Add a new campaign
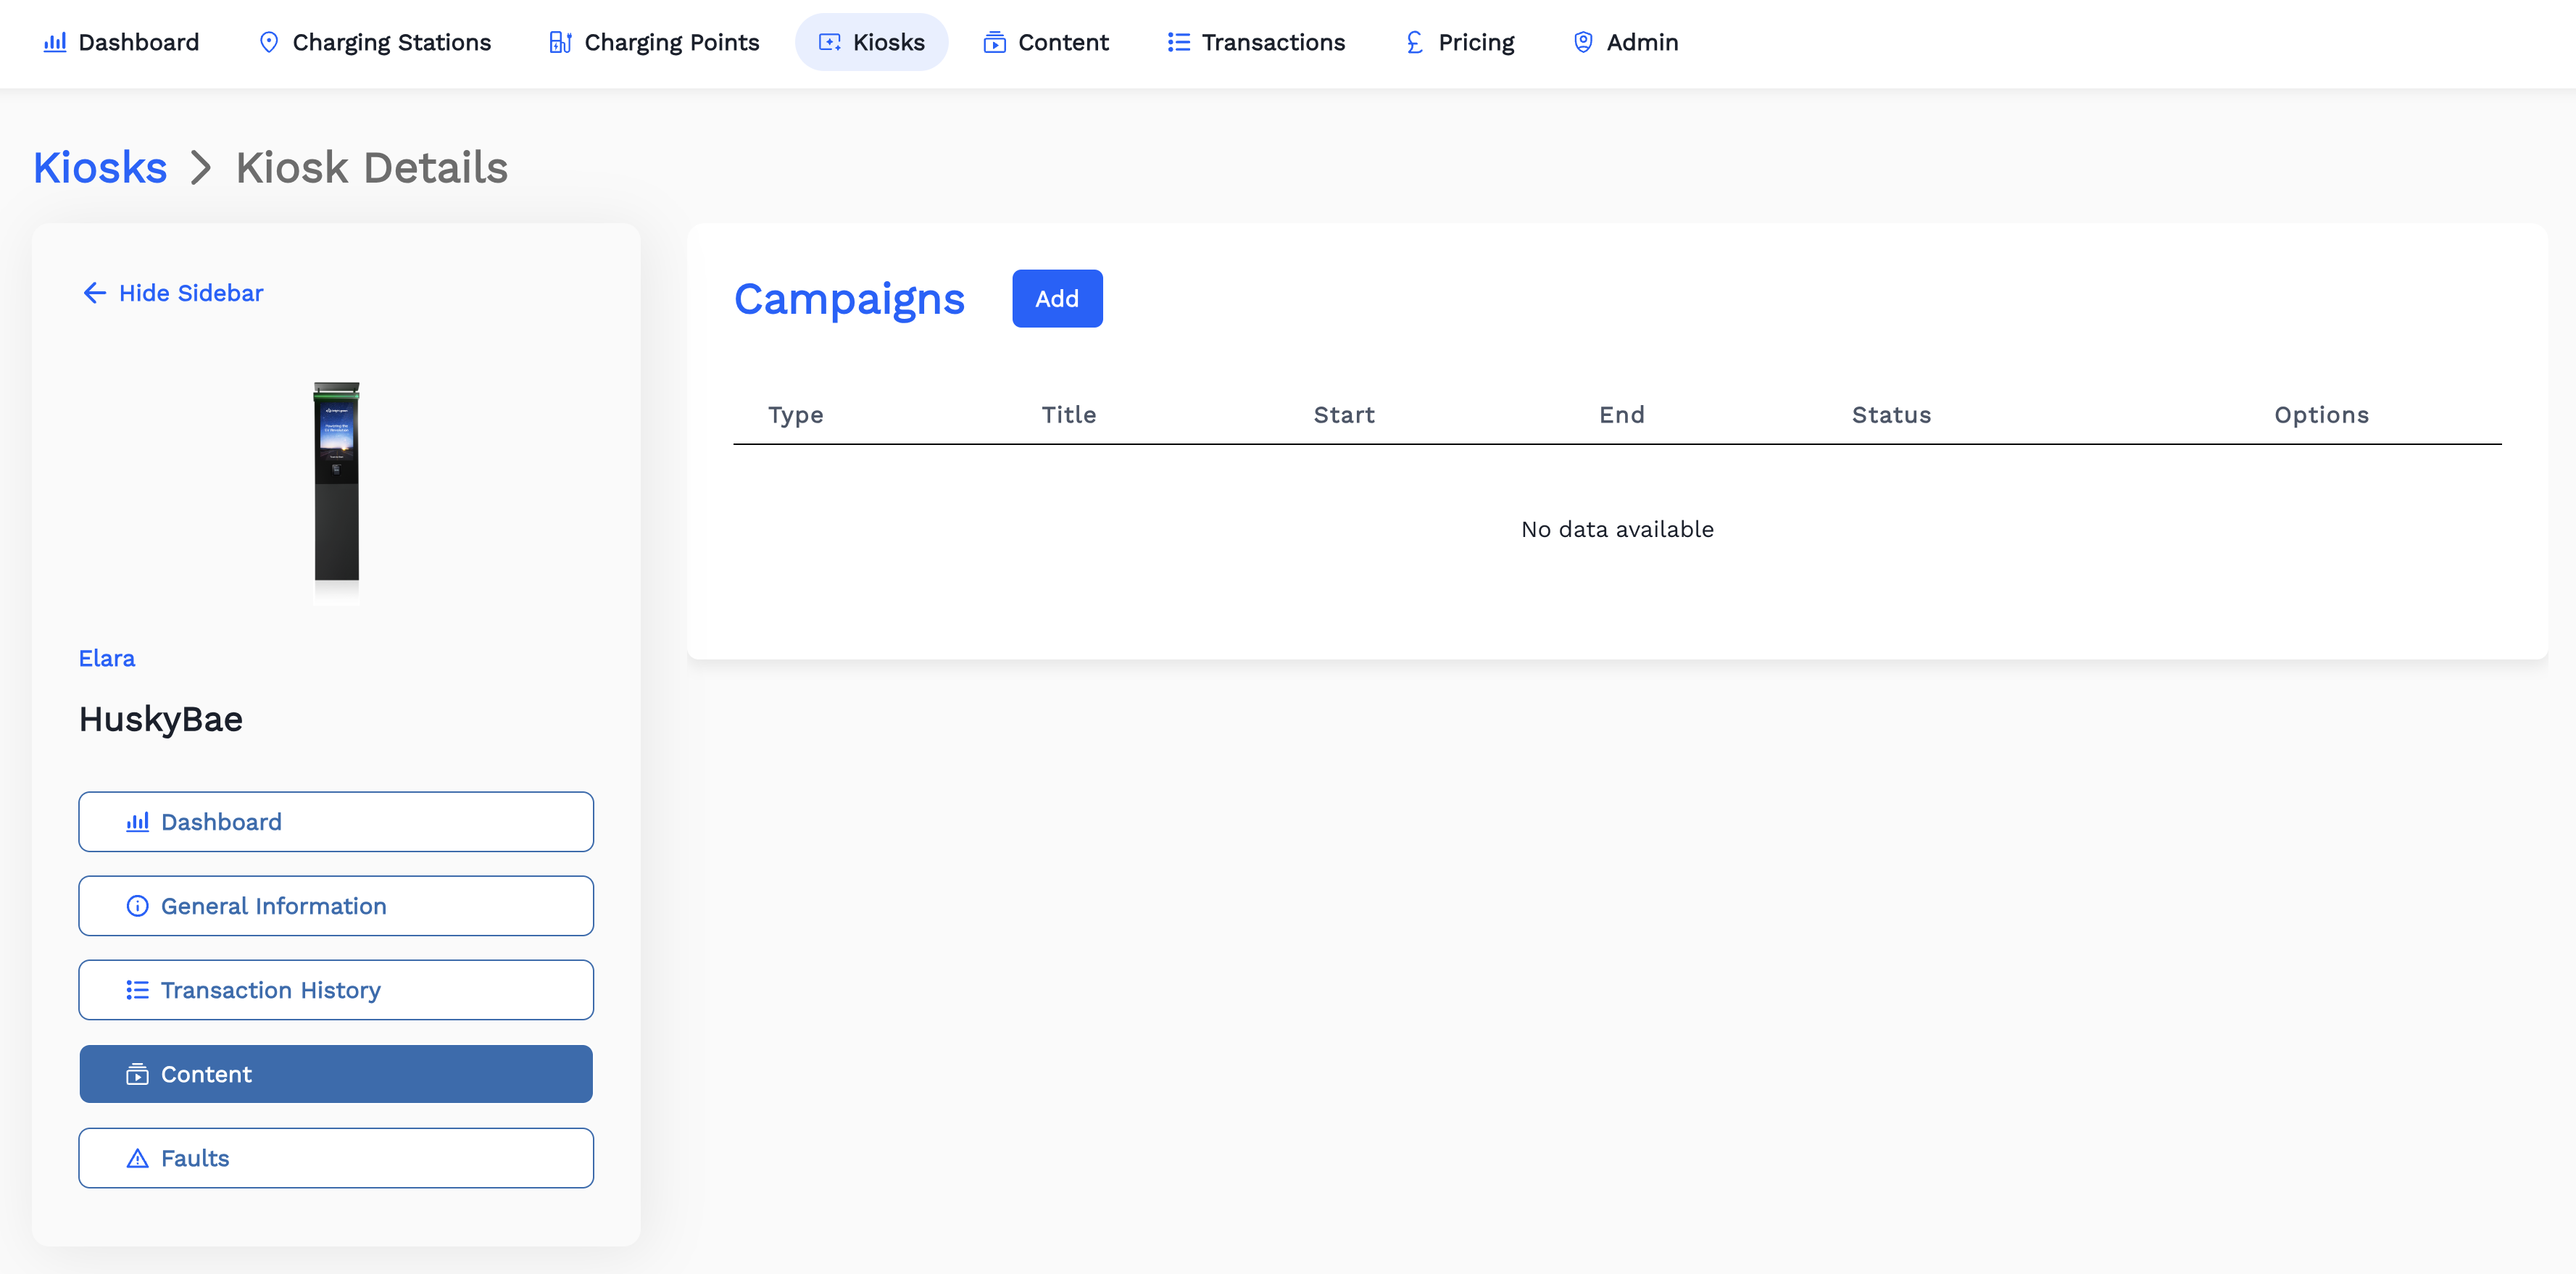2576x1274 pixels. click(x=1056, y=298)
